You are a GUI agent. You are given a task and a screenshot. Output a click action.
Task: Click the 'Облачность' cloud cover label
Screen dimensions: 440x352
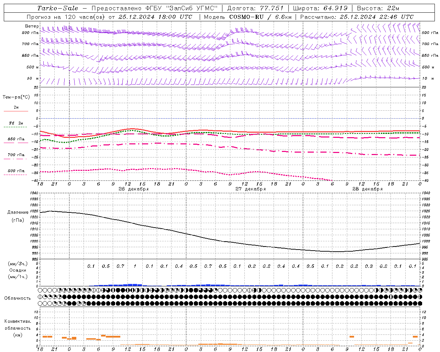coord(18,298)
